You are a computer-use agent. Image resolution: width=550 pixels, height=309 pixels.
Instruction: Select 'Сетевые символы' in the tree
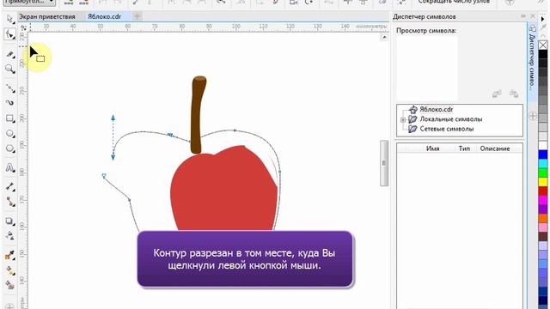click(447, 129)
